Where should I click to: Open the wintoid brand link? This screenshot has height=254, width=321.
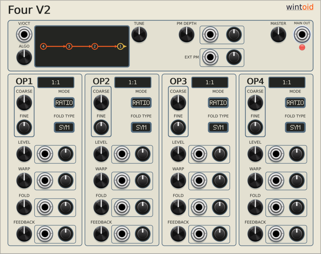coord(300,7)
